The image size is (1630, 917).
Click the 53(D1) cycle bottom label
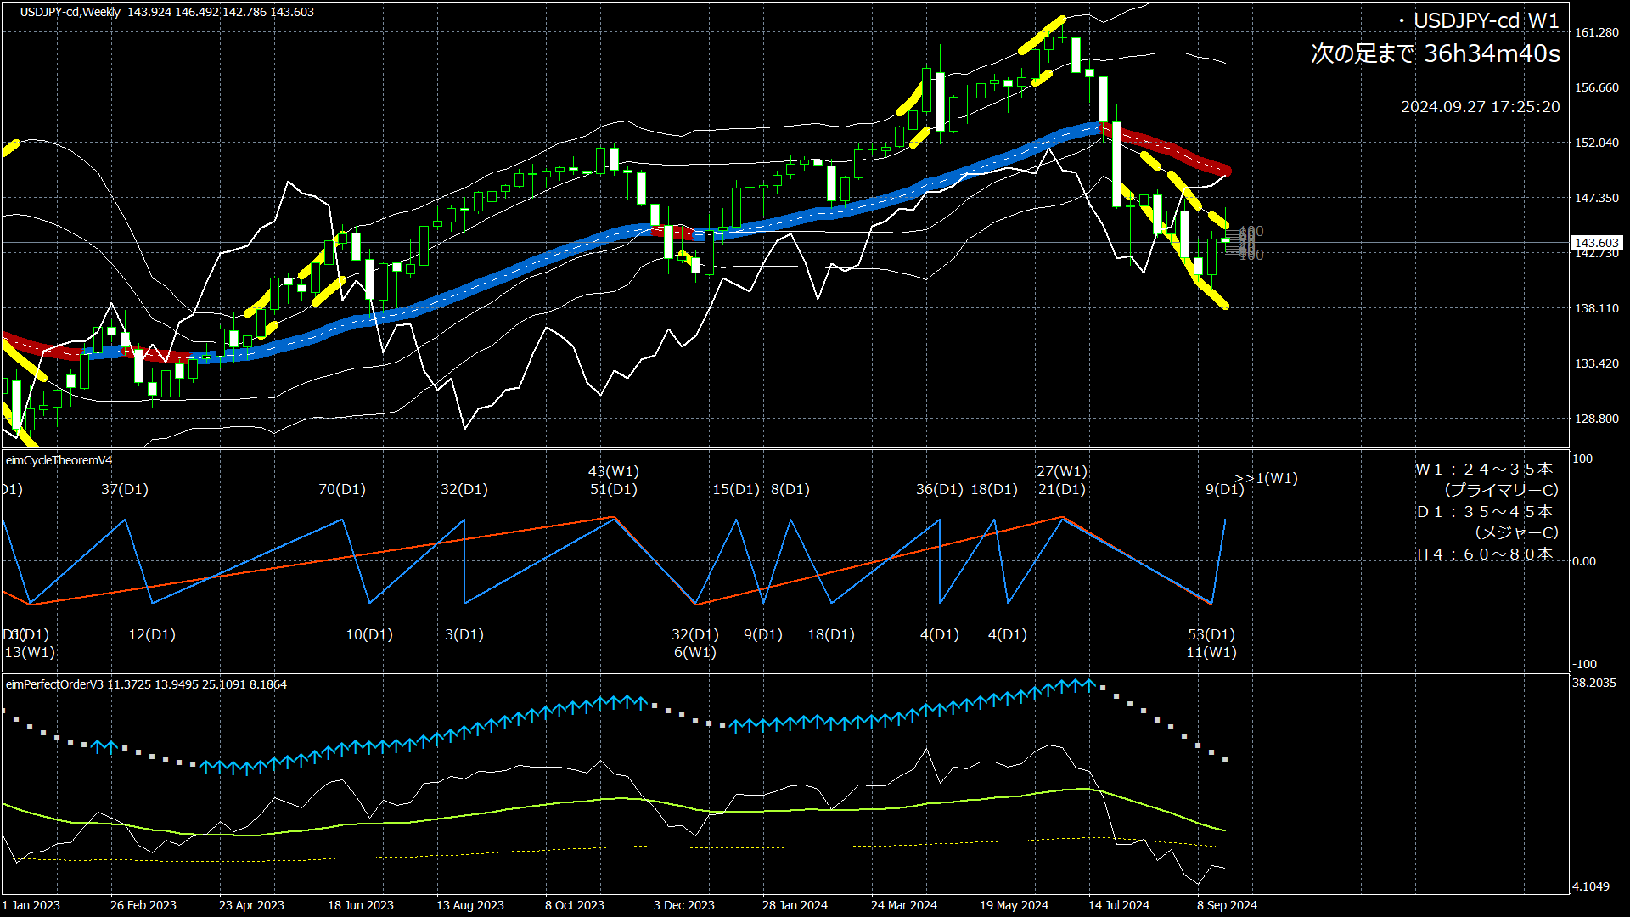[x=1211, y=634]
